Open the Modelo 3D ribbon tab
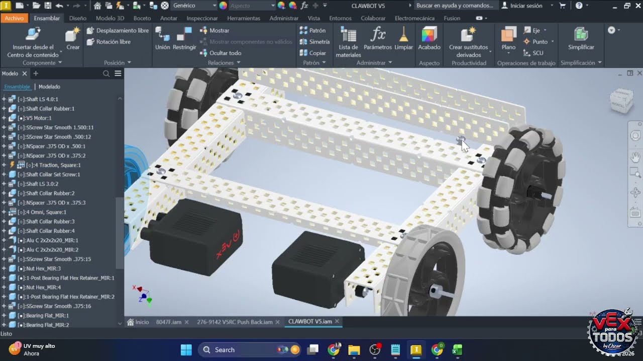 tap(110, 18)
